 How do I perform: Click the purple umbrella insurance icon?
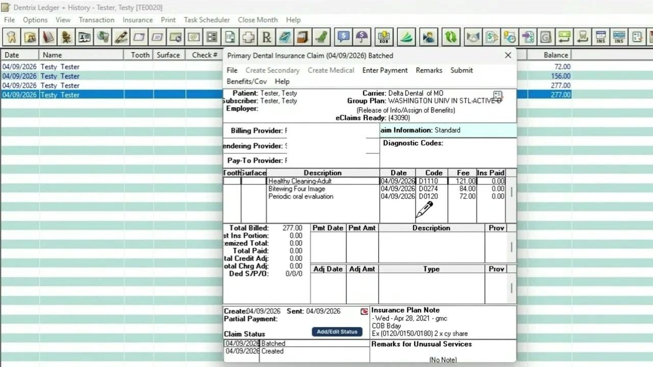(362, 37)
